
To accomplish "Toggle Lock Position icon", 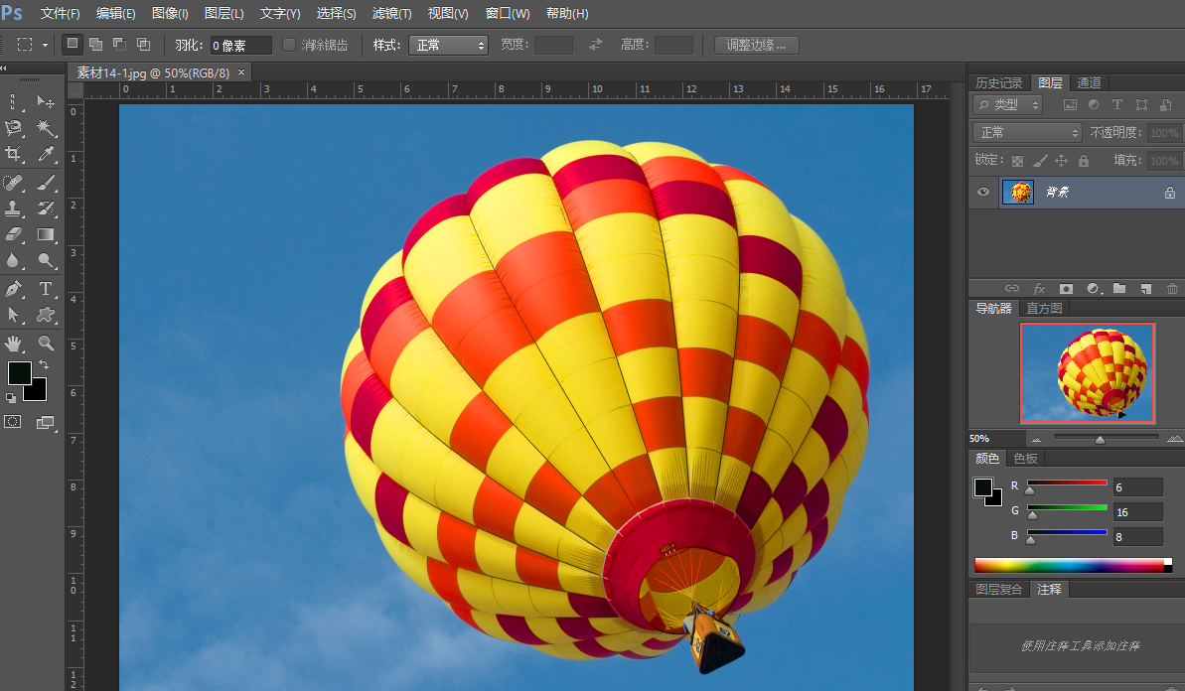I will 1061,160.
